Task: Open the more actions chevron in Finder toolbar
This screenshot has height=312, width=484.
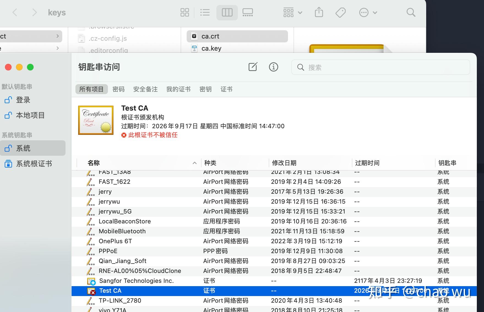Action: pos(375,12)
